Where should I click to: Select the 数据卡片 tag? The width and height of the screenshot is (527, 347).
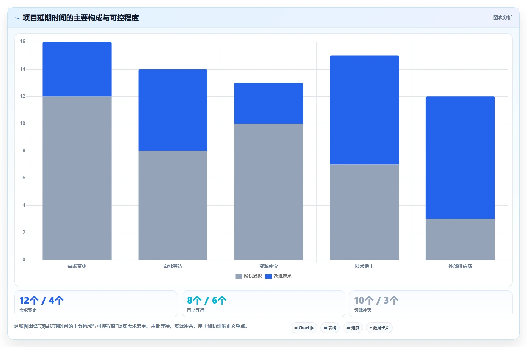379,328
